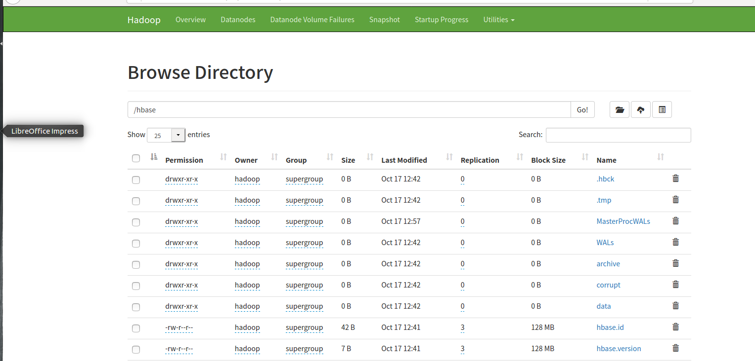Open Datanode Volume Failures page

pos(312,20)
